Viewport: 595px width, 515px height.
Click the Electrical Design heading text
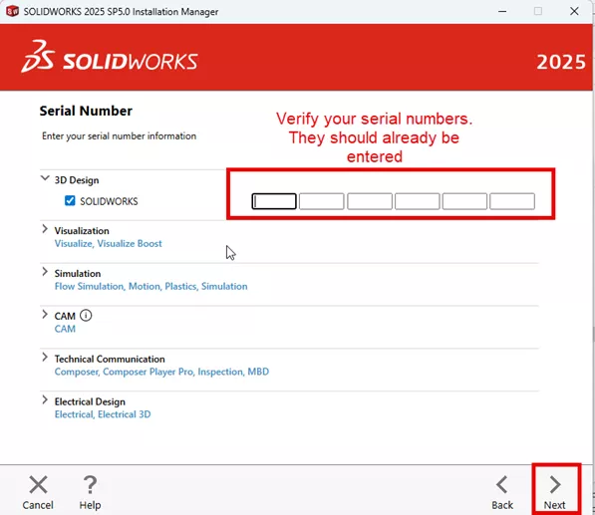pos(90,401)
